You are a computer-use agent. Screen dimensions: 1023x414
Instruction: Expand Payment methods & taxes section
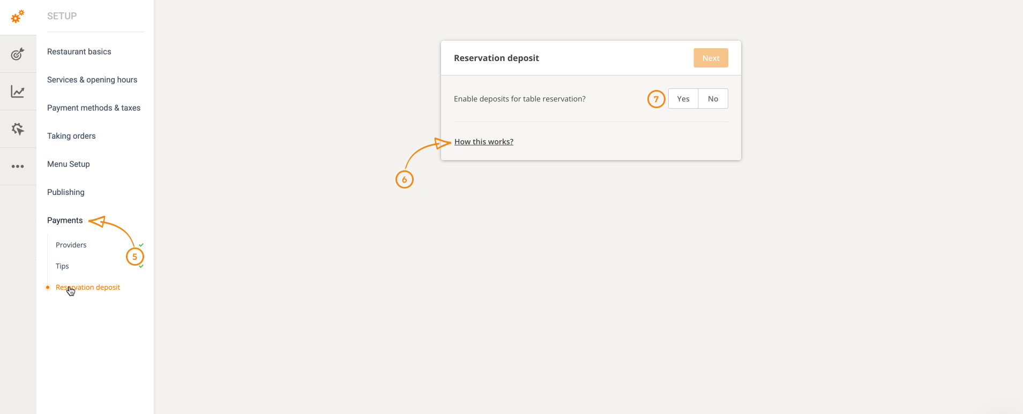pos(94,108)
